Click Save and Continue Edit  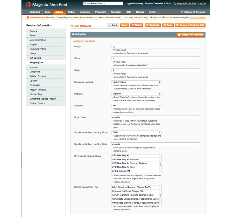tap(190, 26)
